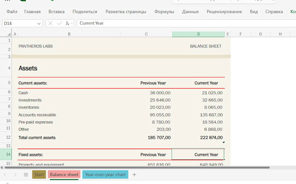Select column C header
This screenshot has width=296, height=184.
(x=146, y=34)
